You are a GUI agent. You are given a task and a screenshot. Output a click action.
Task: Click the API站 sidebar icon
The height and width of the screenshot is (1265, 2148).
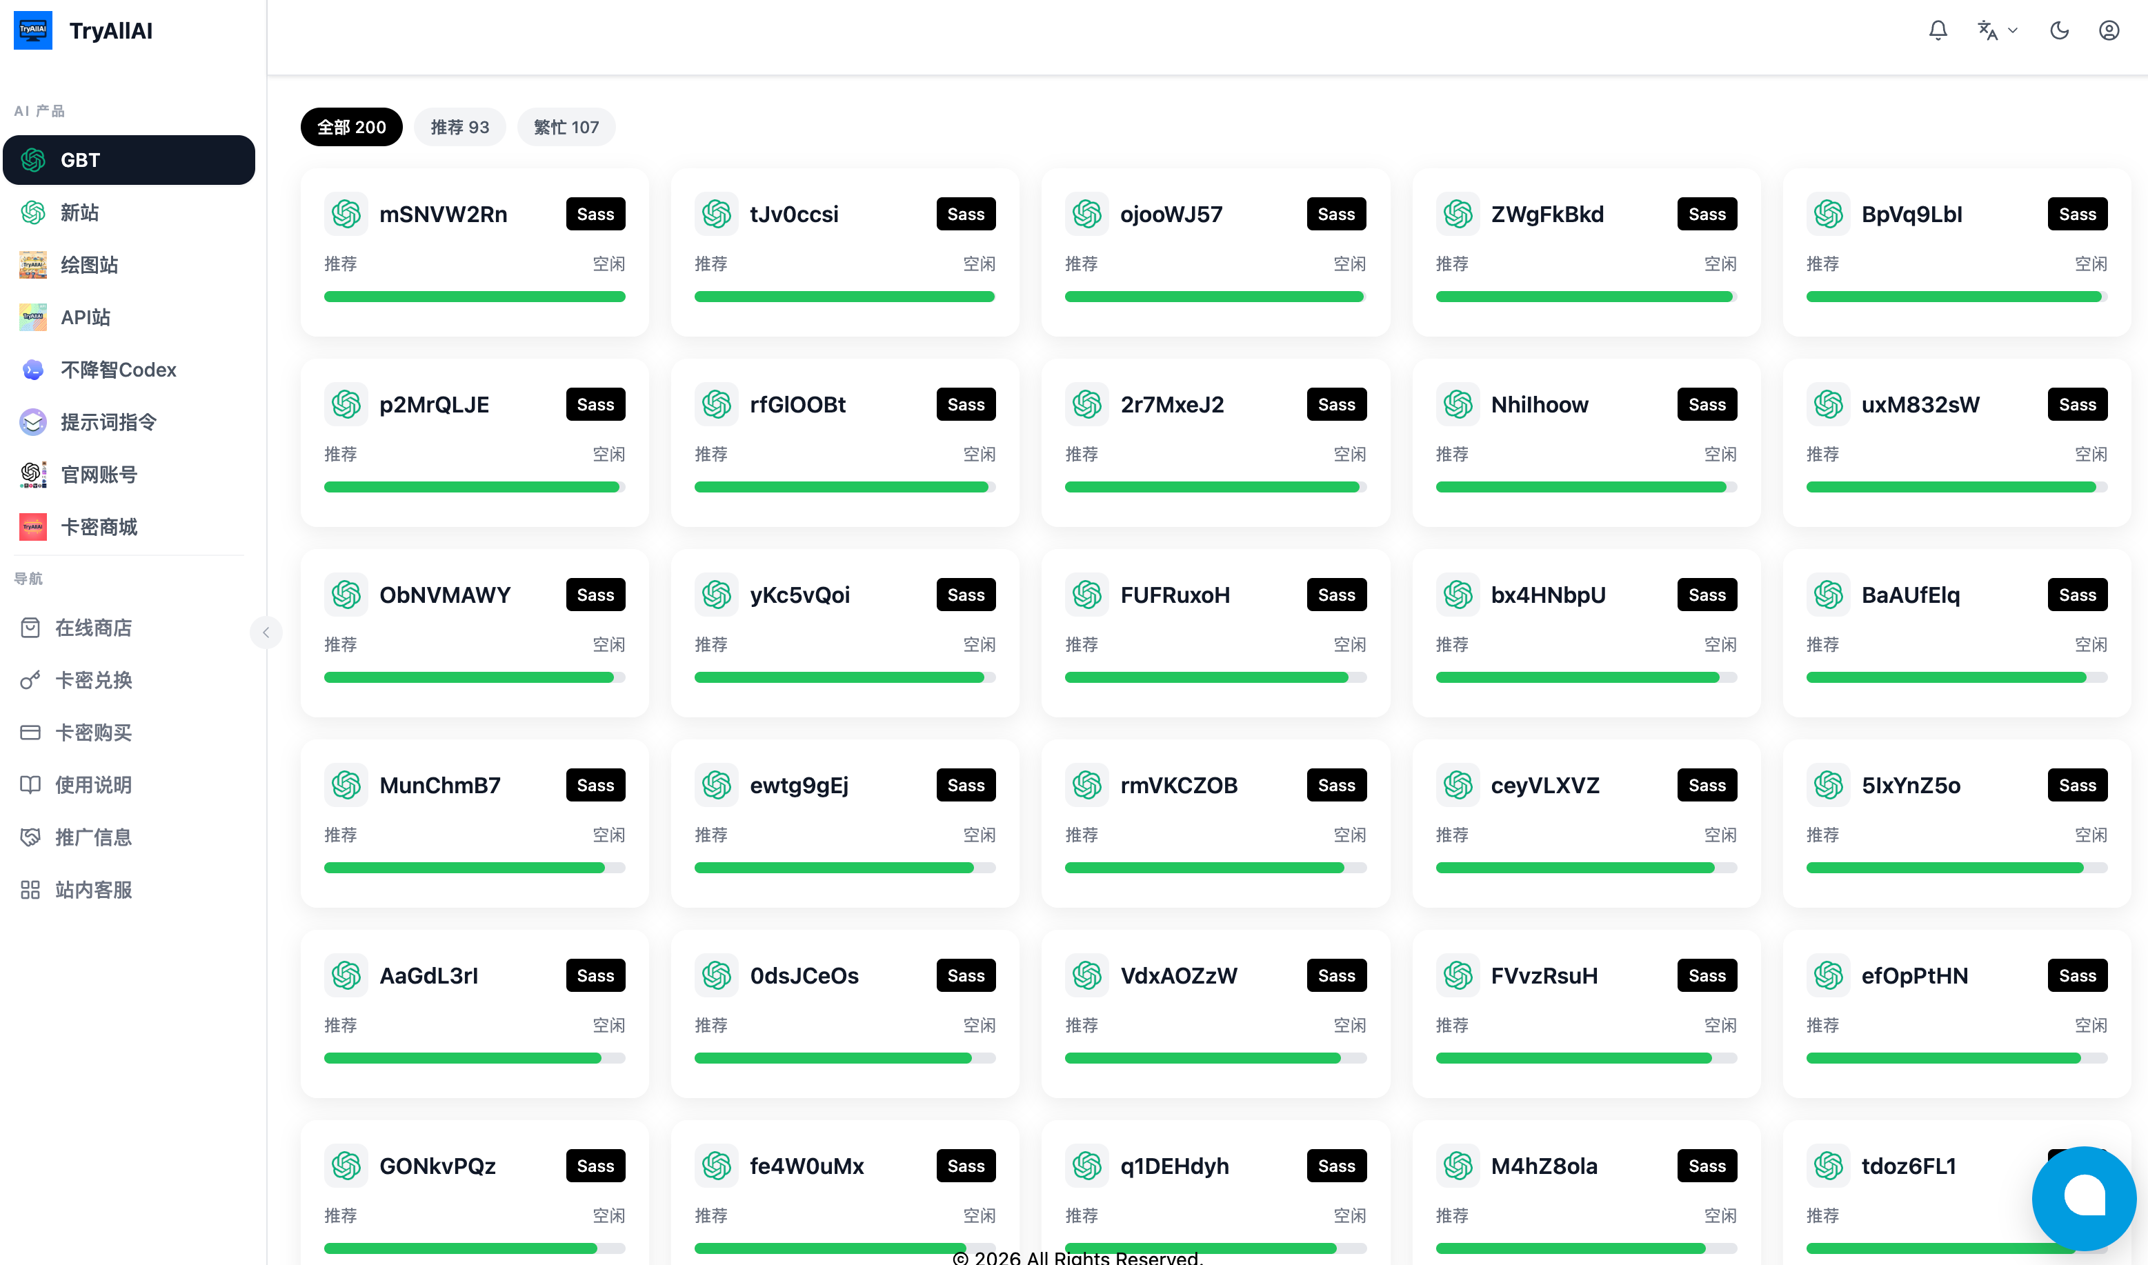(33, 317)
